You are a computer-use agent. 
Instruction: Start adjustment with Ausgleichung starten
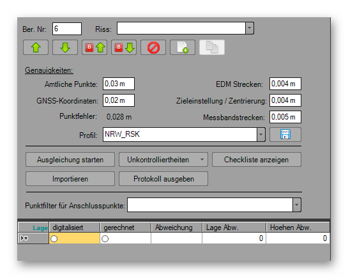[x=70, y=159]
